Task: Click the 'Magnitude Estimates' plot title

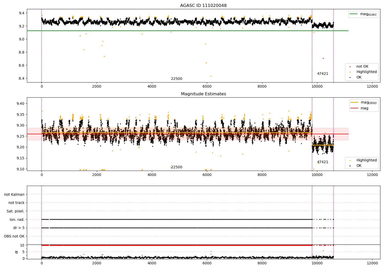Action: point(203,94)
